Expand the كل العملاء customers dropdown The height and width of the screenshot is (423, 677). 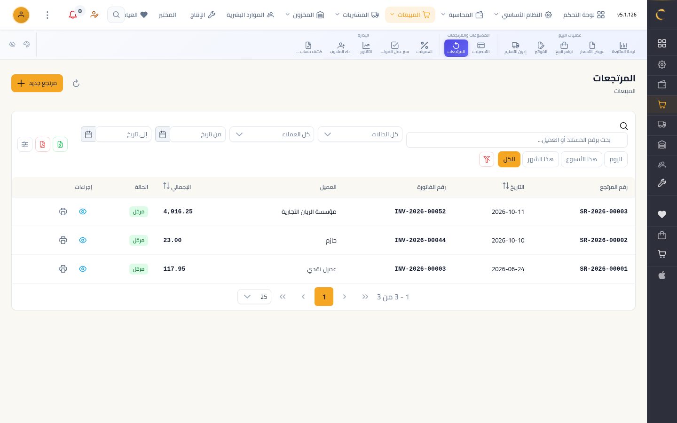pyautogui.click(x=272, y=134)
